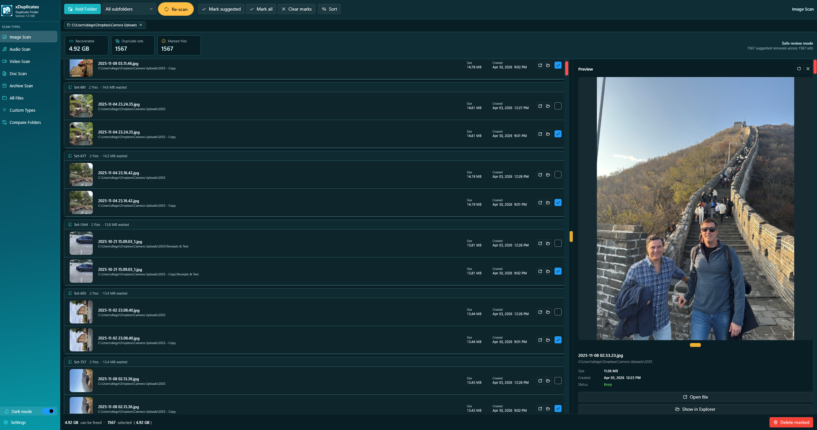Mark the unchecked file in Set-605
817x430 pixels.
[x=558, y=312]
